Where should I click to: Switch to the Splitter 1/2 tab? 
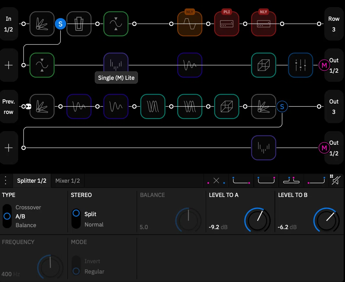(x=32, y=181)
